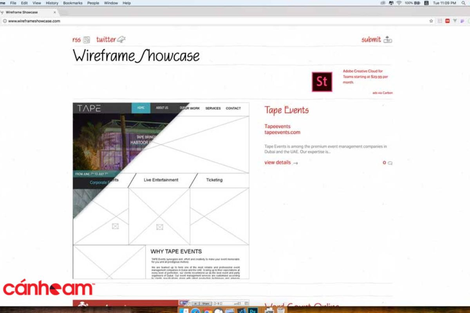Open the Edit menu
Viewport: 470px width, 313px height.
pyautogui.click(x=24, y=3)
